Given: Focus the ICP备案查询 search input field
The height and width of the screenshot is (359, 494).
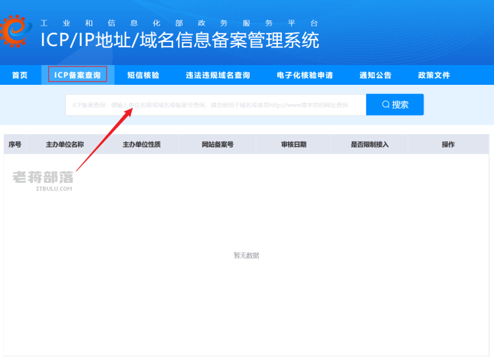Looking at the screenshot, I should (x=216, y=105).
